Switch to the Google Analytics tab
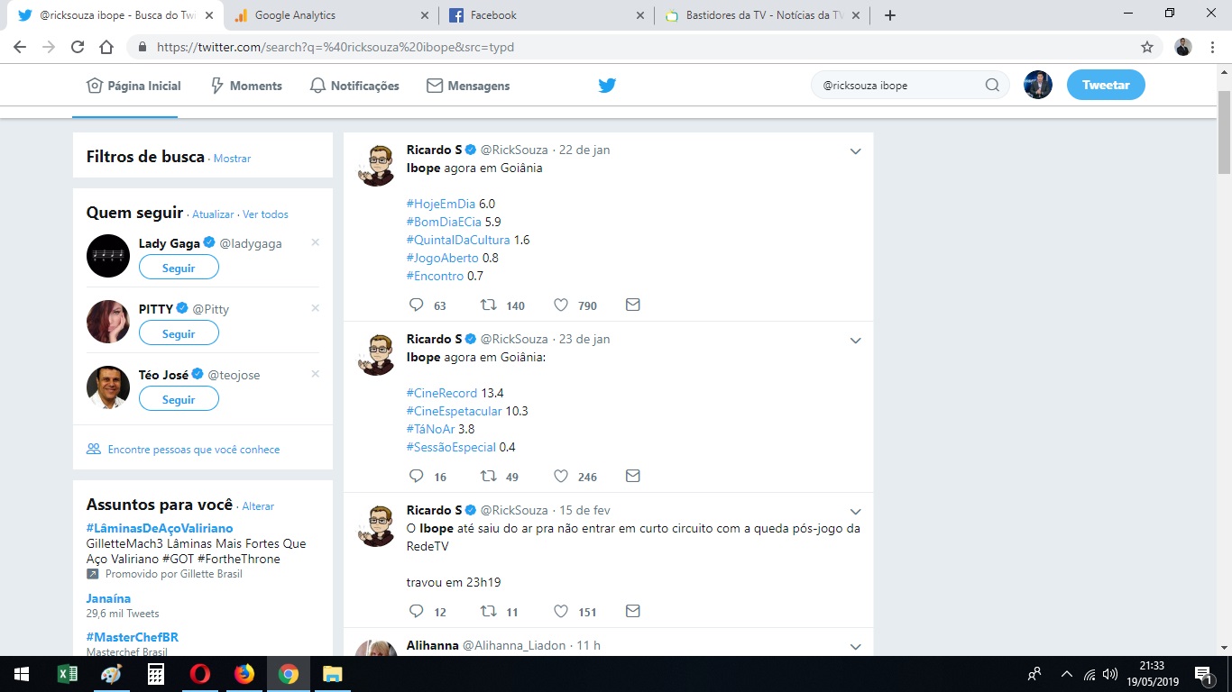1232x692 pixels. pos(295,15)
